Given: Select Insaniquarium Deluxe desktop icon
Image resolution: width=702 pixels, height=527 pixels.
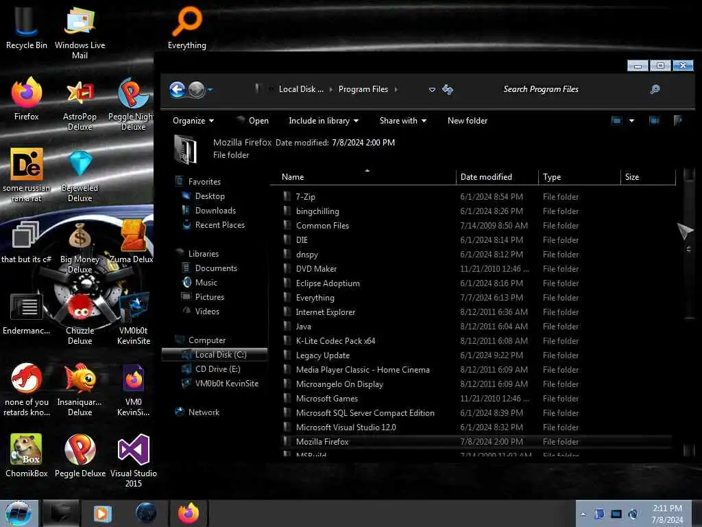Looking at the screenshot, I should pyautogui.click(x=80, y=390).
